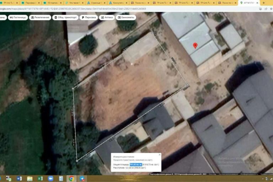Close the measure distance popup
This screenshot has height=182, width=273.
click(x=160, y=155)
